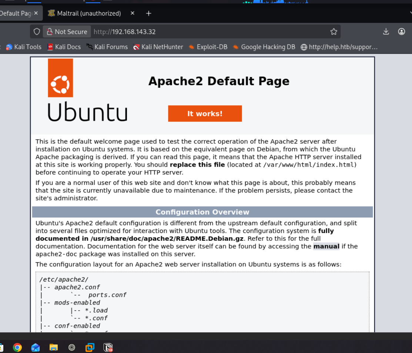The width and height of the screenshot is (412, 353).
Task: Switch to the Maltrail (unauthorized) tab
Action: pyautogui.click(x=89, y=13)
